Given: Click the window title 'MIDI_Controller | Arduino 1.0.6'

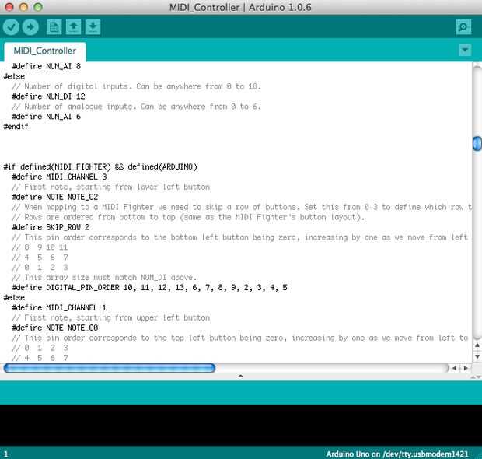Looking at the screenshot, I should click(240, 7).
